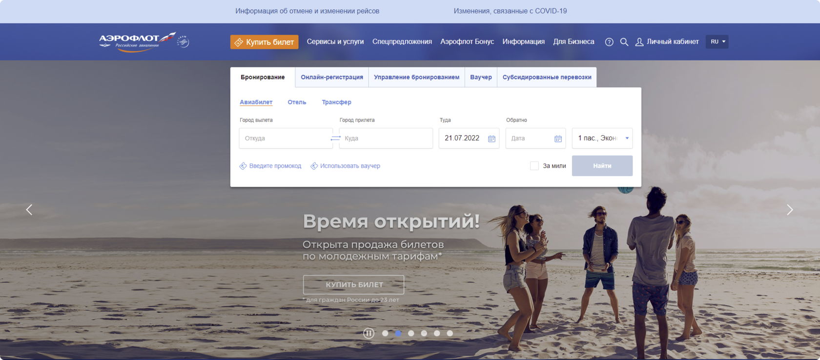Click the 'Куда' arrival city field
Screen dimensions: 820x360
pyautogui.click(x=386, y=138)
